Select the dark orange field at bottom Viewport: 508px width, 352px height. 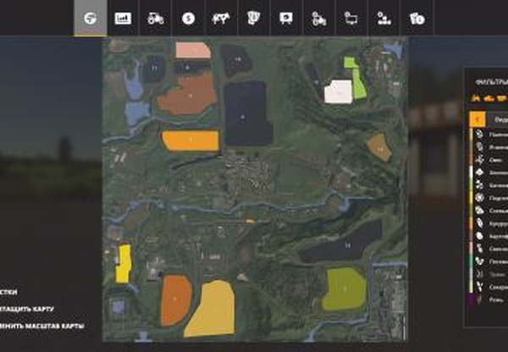pyautogui.click(x=175, y=300)
